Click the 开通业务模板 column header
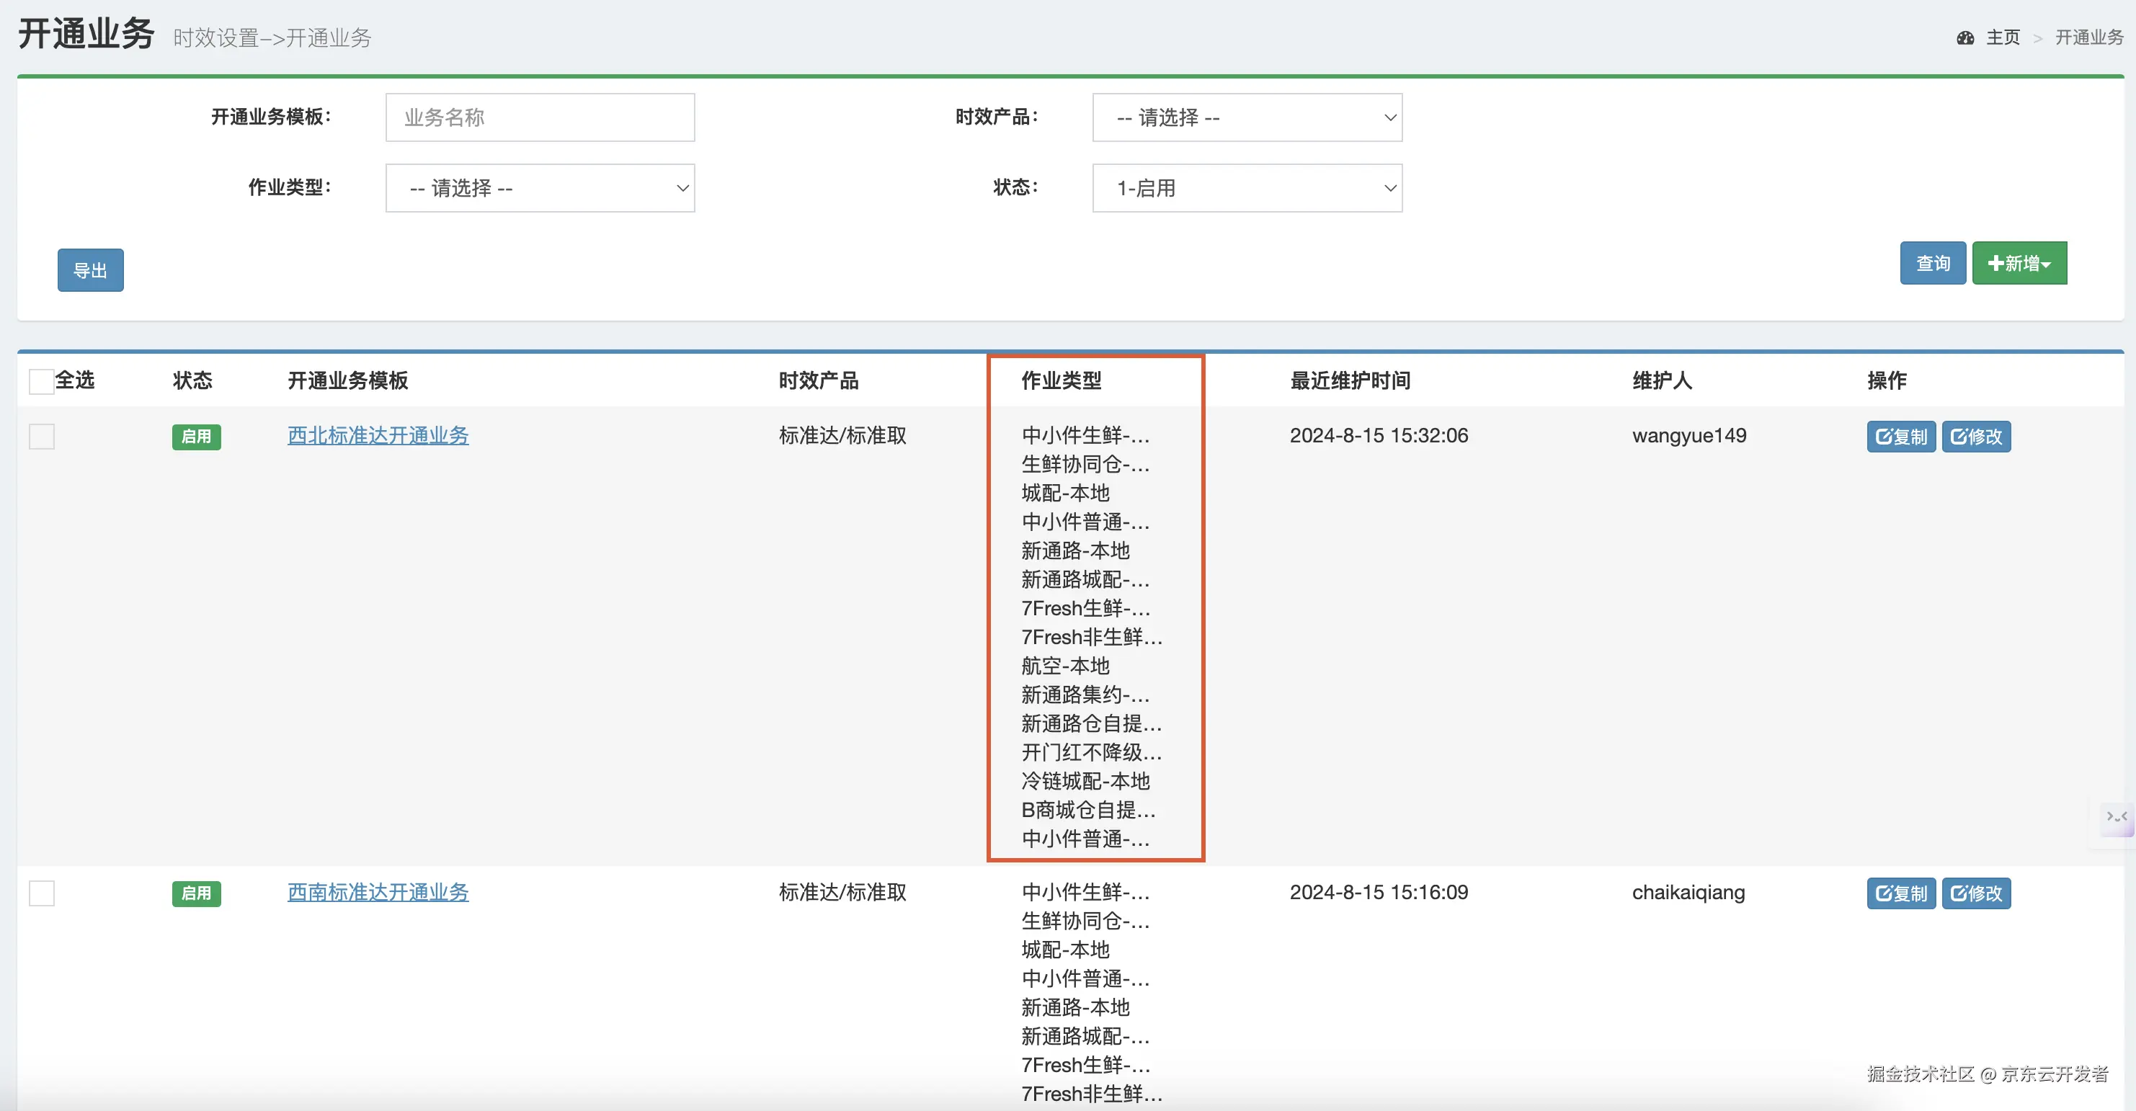Screen dimensions: 2136x1111 (347, 380)
